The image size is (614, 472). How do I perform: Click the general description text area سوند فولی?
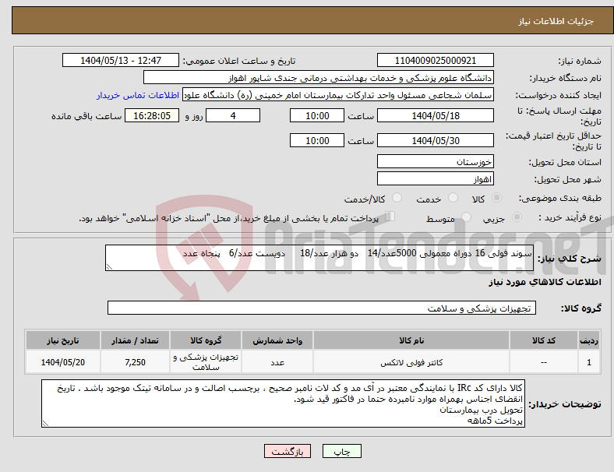(319, 258)
